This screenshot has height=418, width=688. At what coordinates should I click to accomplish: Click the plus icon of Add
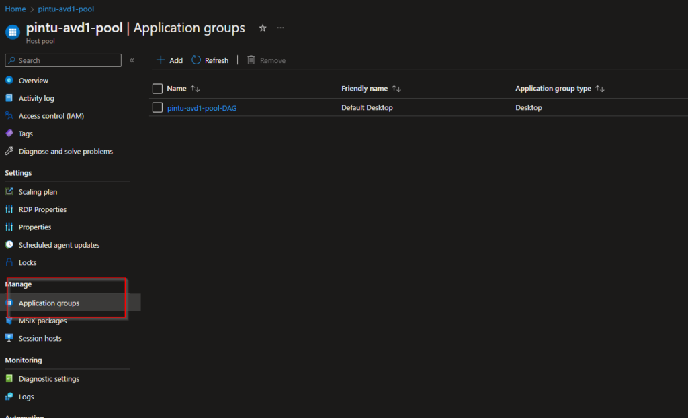[161, 60]
